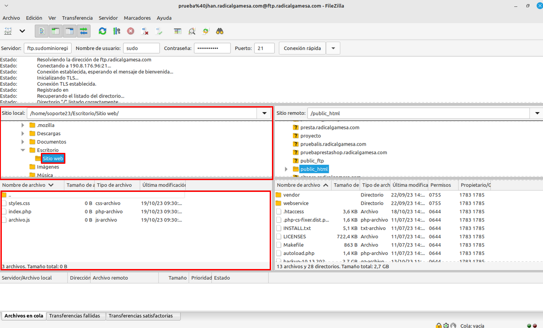
Task: Search for files with binoculars icon
Action: pos(220,31)
